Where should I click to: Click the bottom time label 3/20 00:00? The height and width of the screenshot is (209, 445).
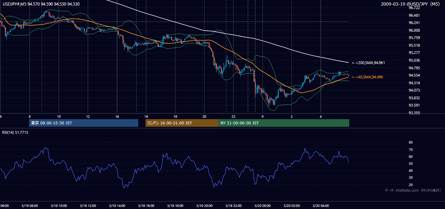pos(263,206)
